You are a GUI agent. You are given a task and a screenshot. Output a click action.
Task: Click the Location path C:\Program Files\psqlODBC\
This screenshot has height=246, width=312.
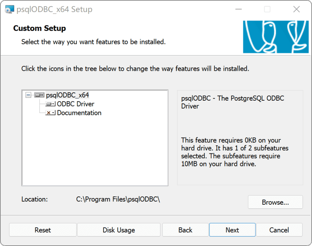[x=118, y=199]
